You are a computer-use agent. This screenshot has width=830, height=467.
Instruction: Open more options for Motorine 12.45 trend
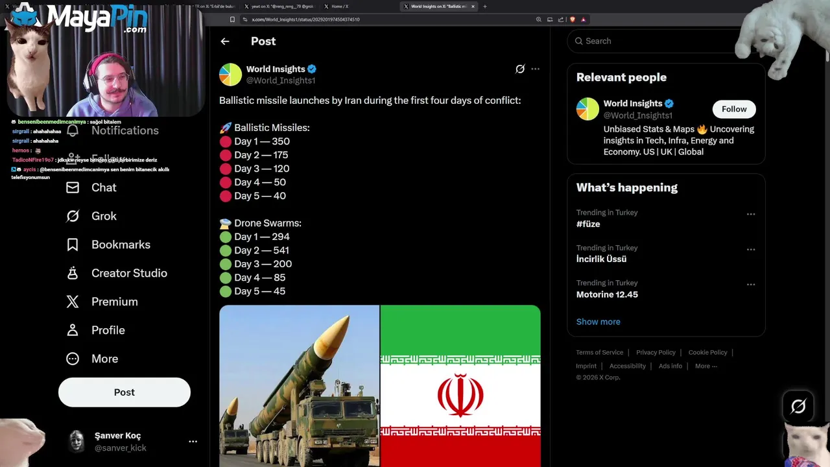click(751, 284)
